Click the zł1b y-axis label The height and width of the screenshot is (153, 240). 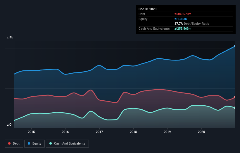tap(10, 38)
